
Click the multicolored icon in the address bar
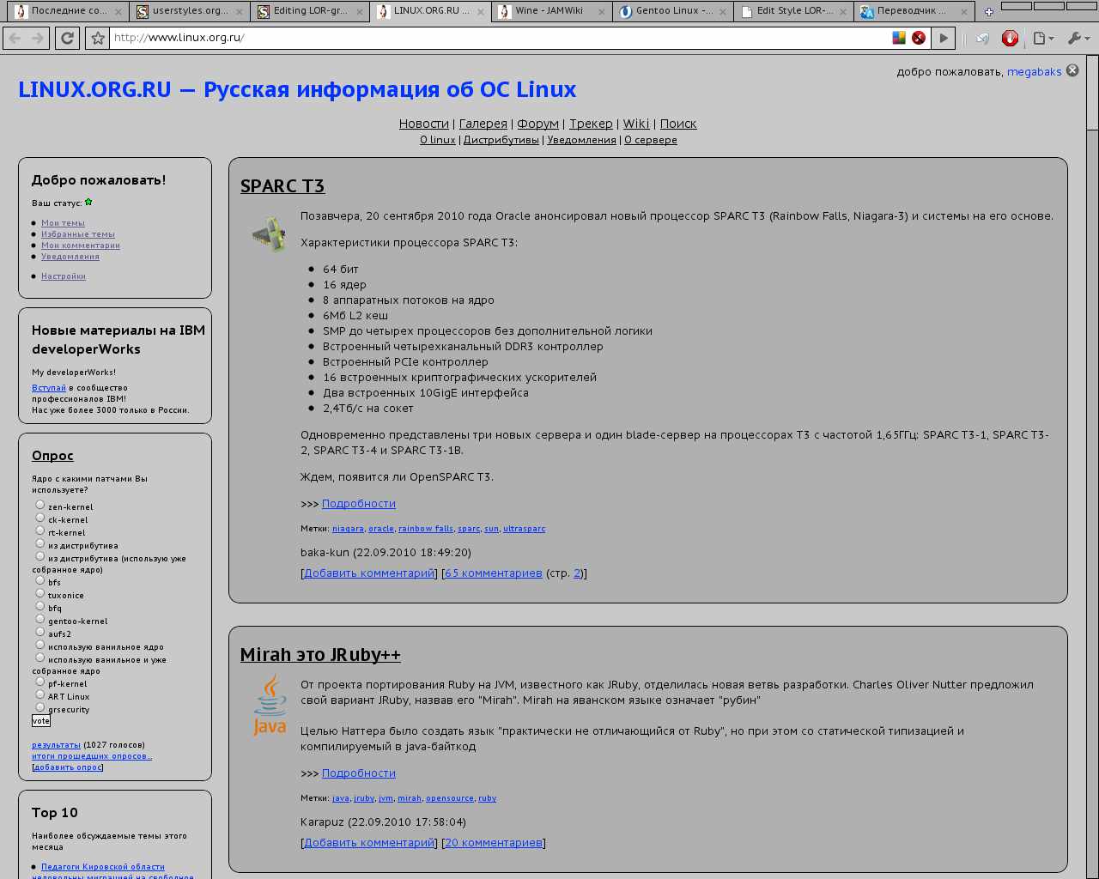tap(899, 38)
